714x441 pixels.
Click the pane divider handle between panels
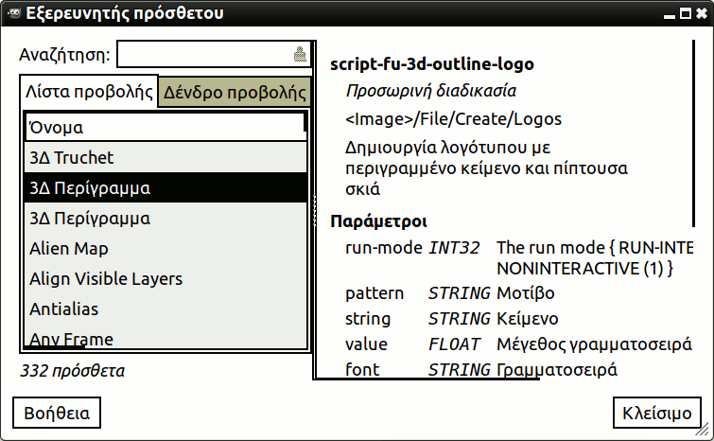pos(314,211)
